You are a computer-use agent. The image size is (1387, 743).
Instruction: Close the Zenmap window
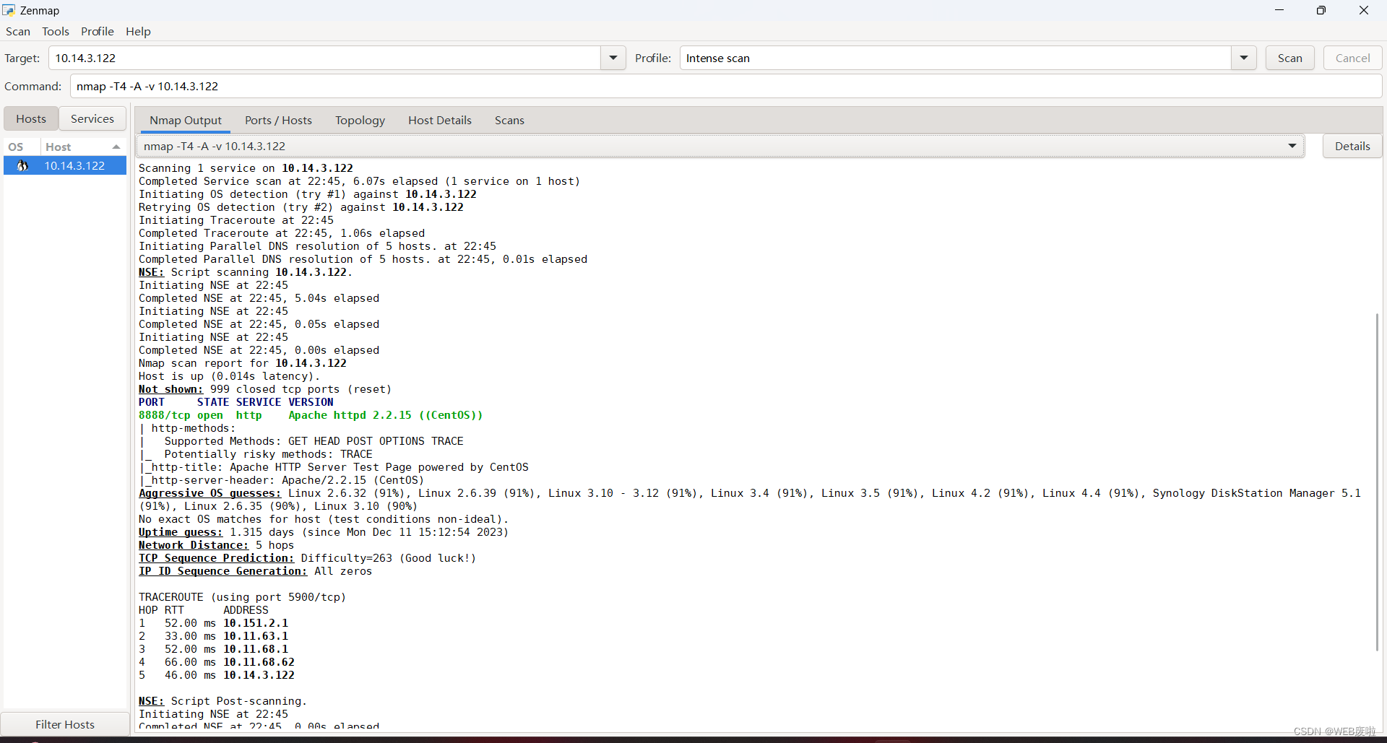(x=1364, y=10)
